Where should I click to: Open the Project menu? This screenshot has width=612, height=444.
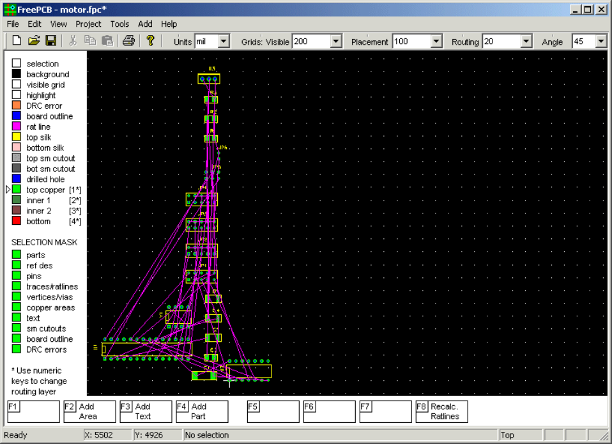click(88, 24)
